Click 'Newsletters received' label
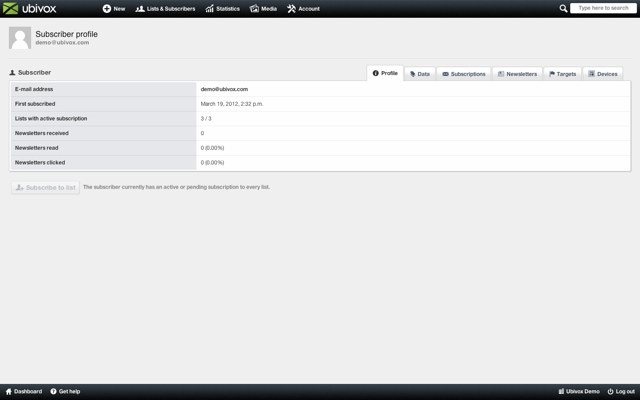Image resolution: width=640 pixels, height=400 pixels. (x=42, y=133)
